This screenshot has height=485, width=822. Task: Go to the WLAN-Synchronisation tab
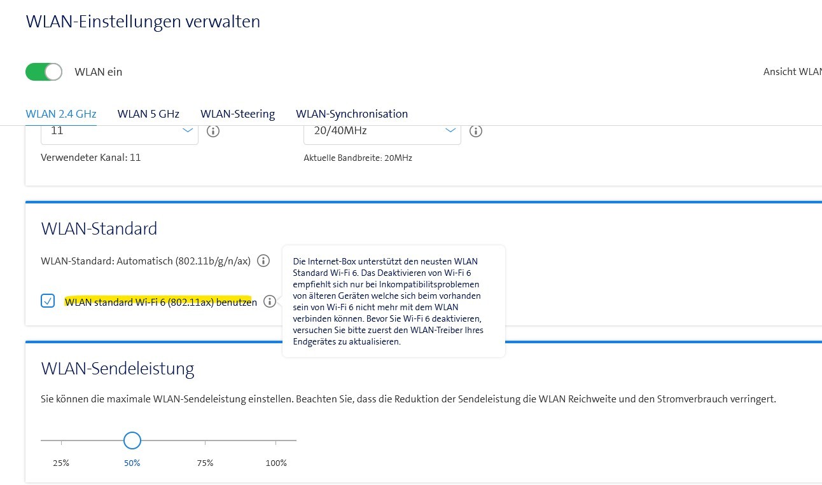(352, 114)
